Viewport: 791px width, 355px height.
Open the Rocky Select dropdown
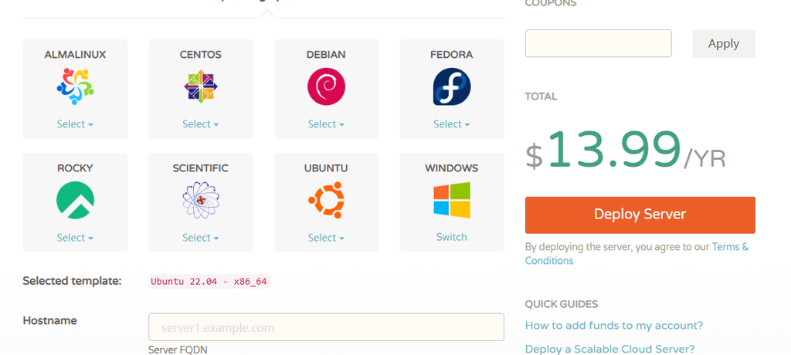tap(75, 238)
